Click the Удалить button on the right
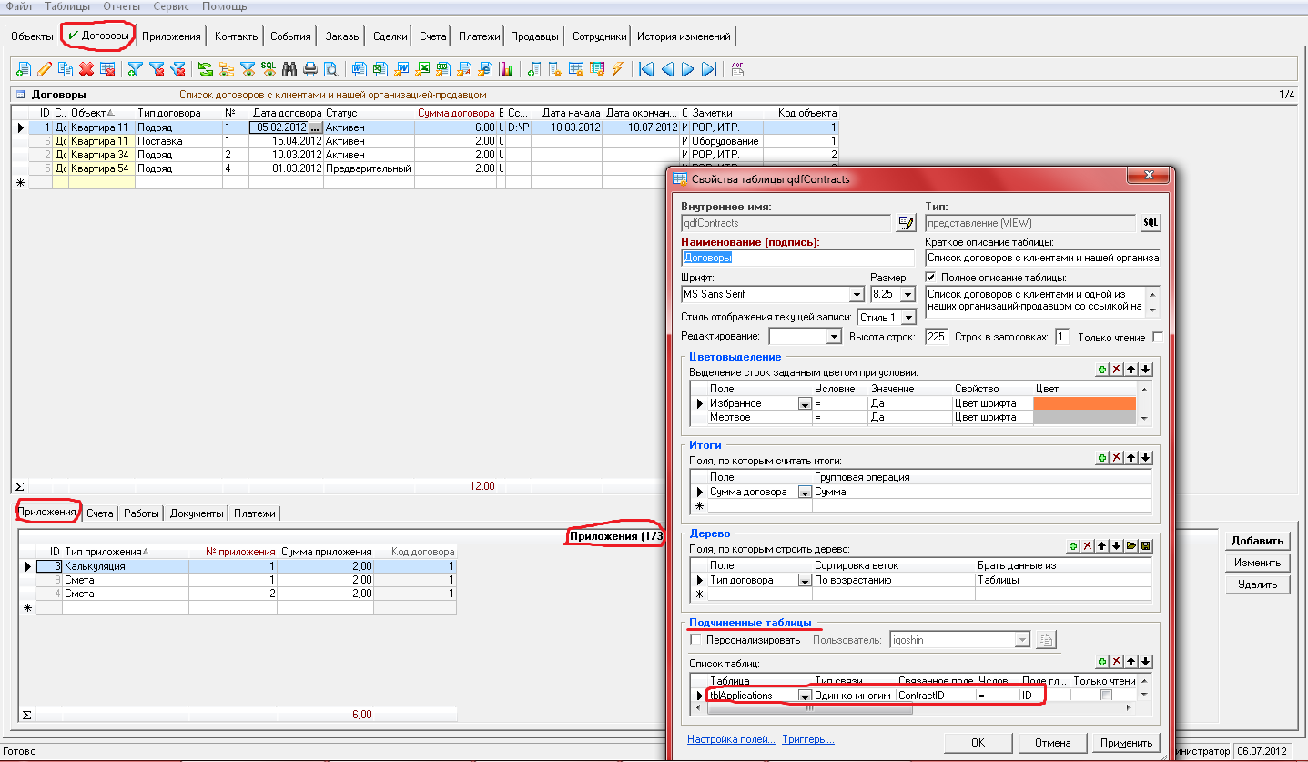The image size is (1308, 762). [x=1257, y=584]
